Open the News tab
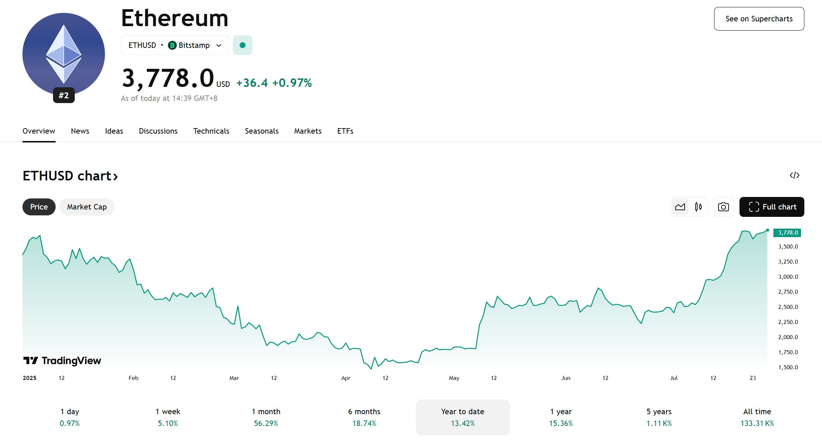This screenshot has height=444, width=822. (80, 131)
